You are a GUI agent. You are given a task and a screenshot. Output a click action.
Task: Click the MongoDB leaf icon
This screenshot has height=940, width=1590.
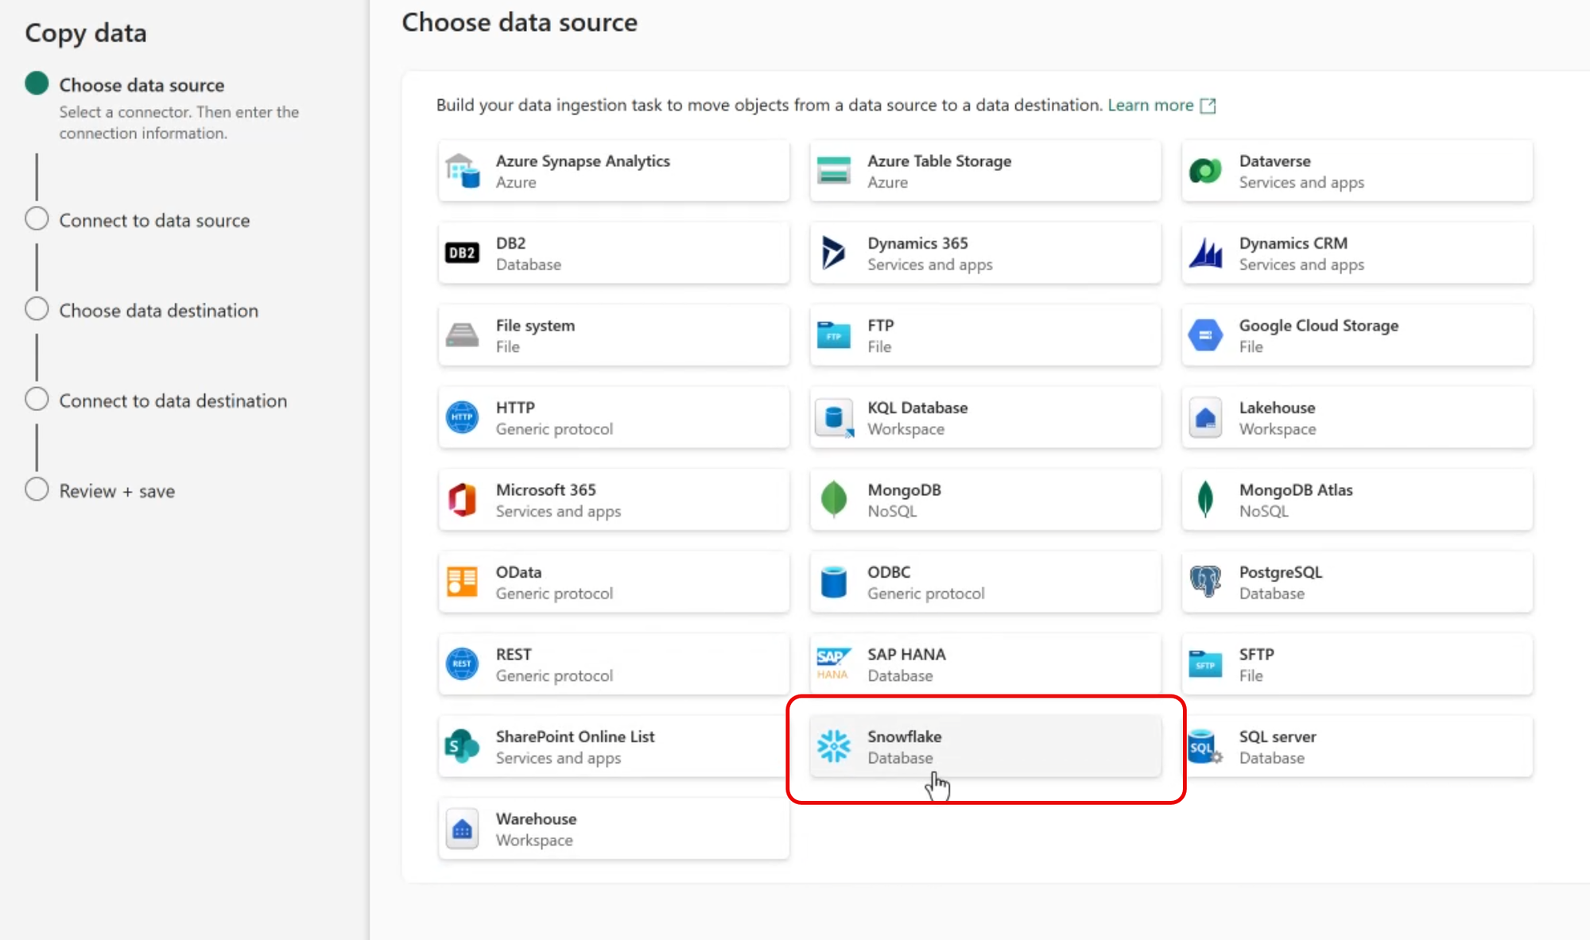[833, 500]
